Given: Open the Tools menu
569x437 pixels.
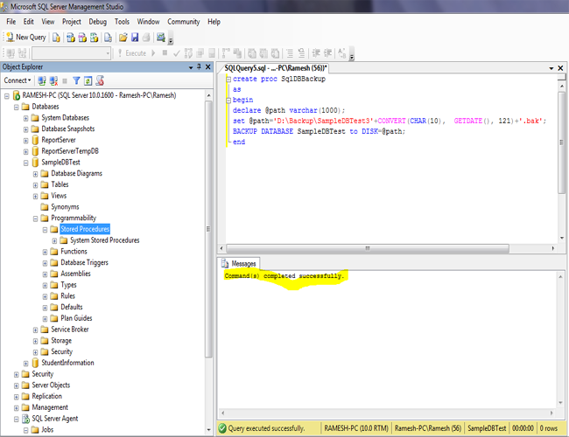Looking at the screenshot, I should tap(122, 21).
